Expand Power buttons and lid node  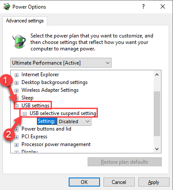pos(17,129)
